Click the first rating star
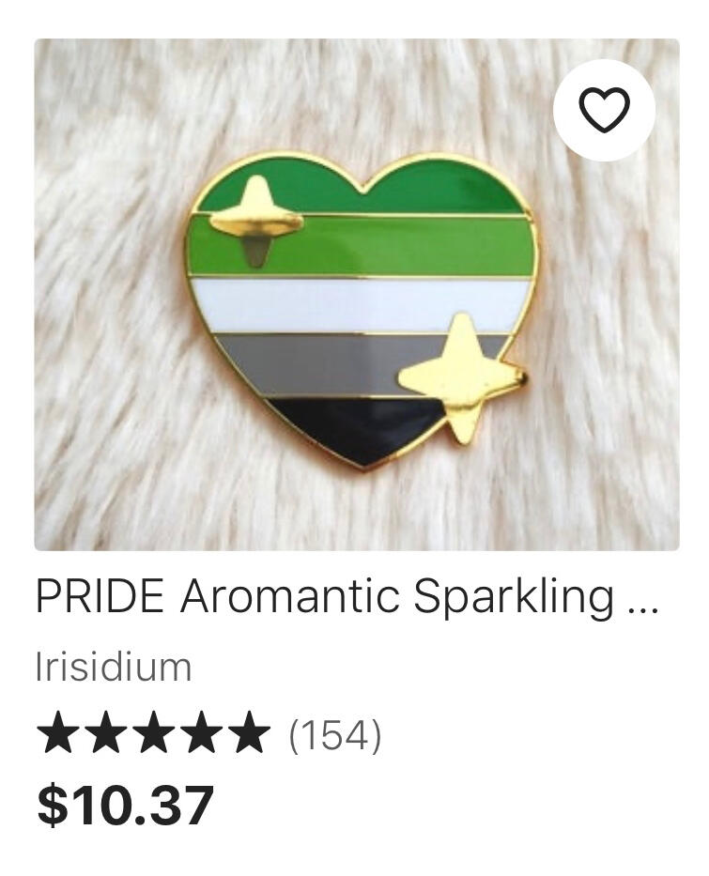709x876 pixels. tap(58, 731)
